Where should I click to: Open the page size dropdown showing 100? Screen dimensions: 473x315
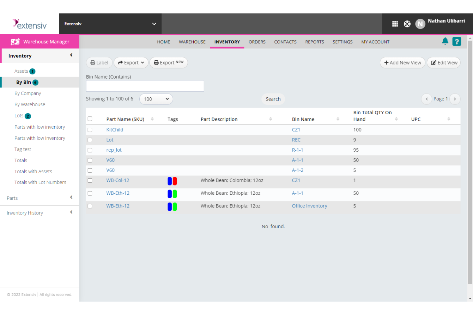click(x=156, y=99)
